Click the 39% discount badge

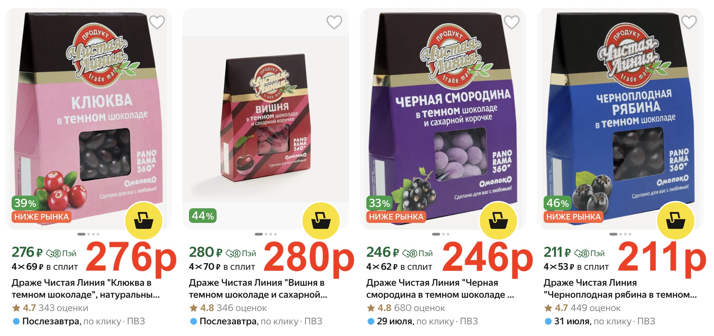(x=25, y=203)
